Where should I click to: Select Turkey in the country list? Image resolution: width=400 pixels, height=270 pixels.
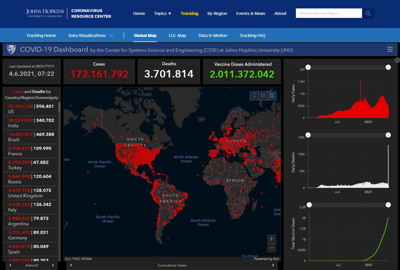(31, 165)
